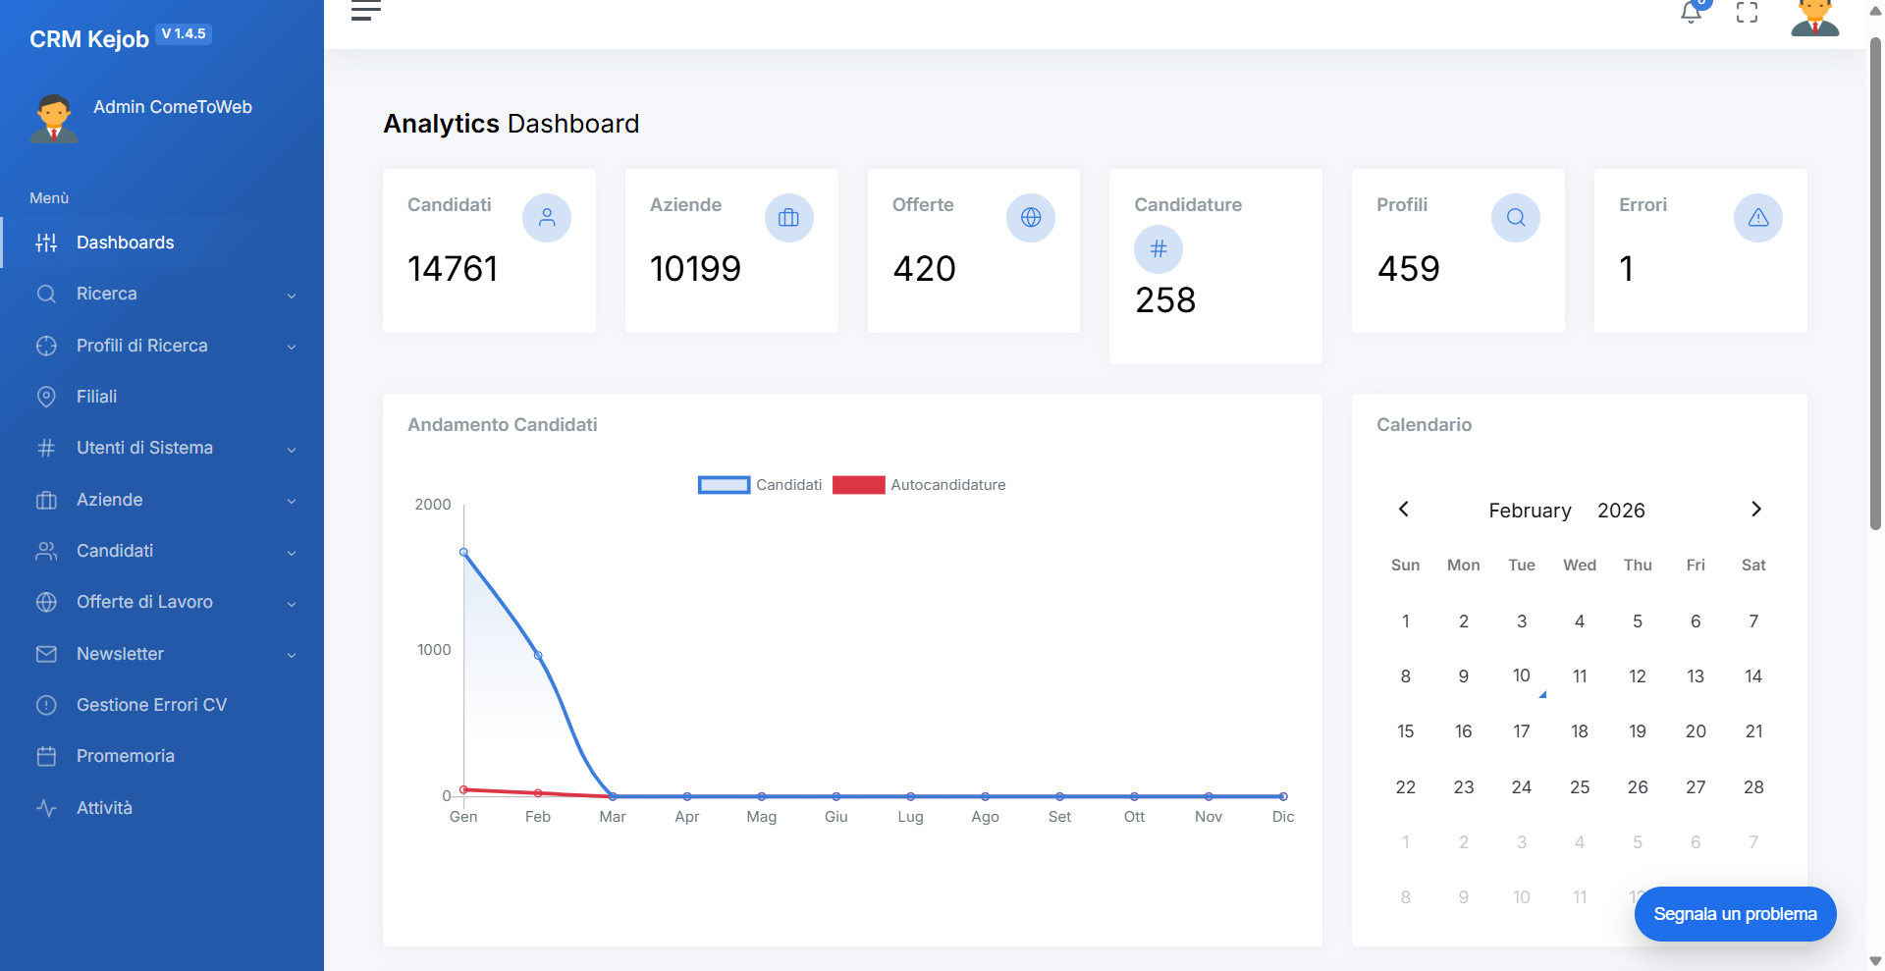Click the hamburger menu icon in header
Screen dimensions: 1885x971
(x=365, y=11)
